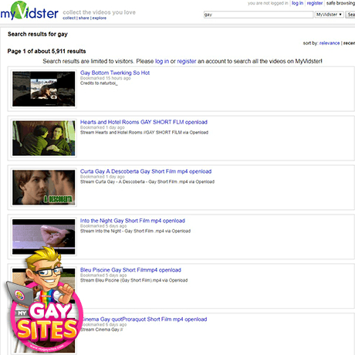Open the share link under tagline

84,18
